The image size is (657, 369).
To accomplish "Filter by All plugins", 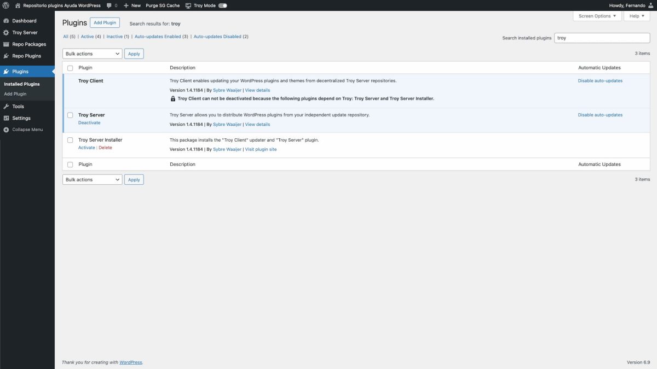I will coord(66,37).
